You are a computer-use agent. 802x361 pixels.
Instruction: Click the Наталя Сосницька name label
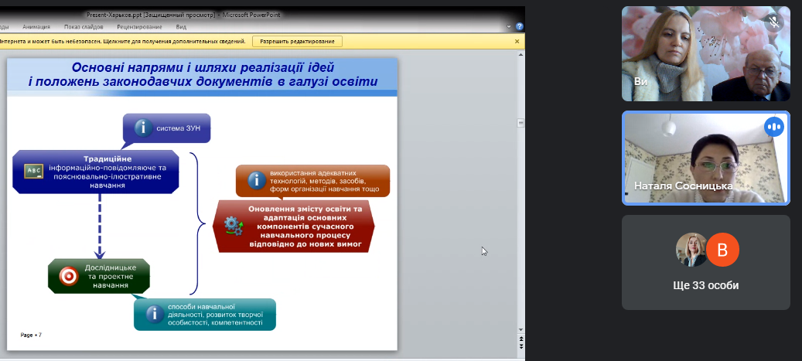[684, 186]
